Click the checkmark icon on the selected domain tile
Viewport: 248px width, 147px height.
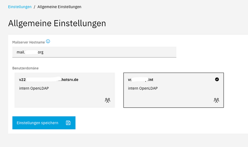217,79
